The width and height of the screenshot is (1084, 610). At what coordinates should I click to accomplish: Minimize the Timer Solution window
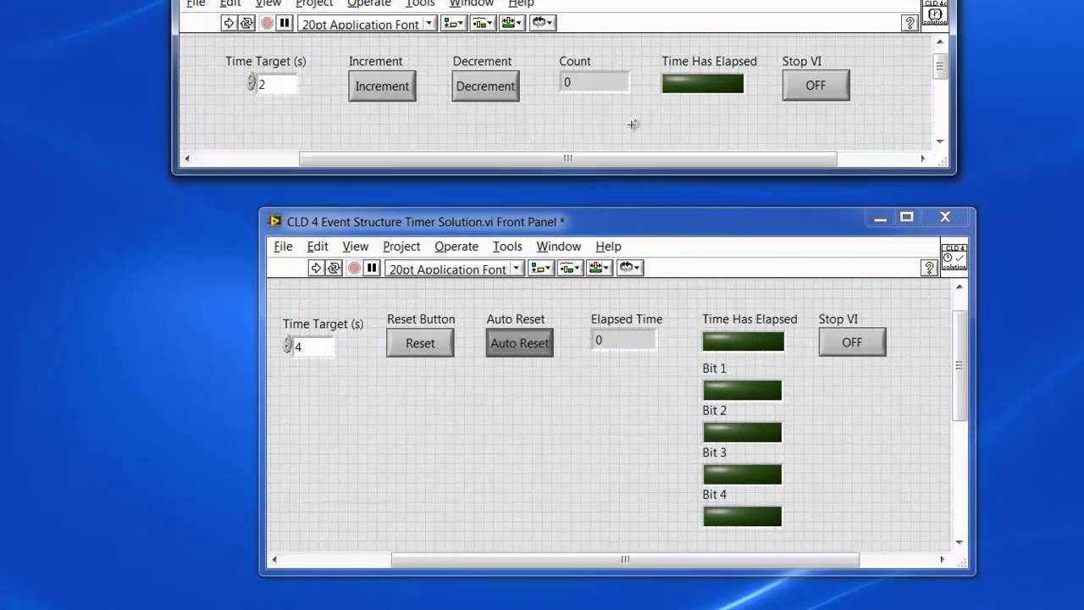click(880, 218)
